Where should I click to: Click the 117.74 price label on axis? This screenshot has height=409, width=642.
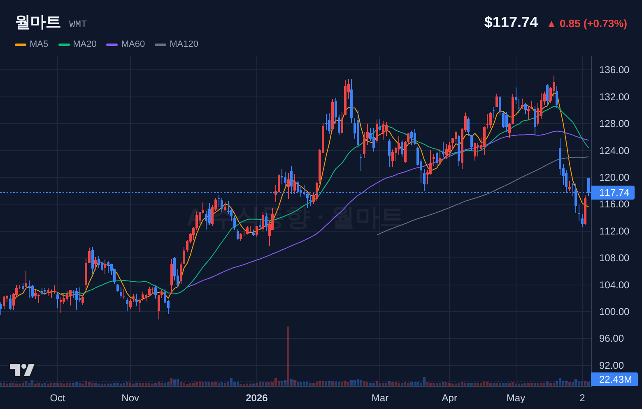tap(614, 193)
